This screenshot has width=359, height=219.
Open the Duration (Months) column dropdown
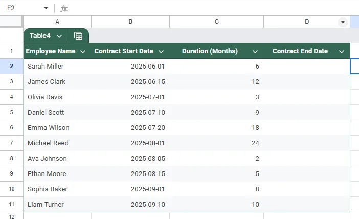pyautogui.click(x=255, y=51)
